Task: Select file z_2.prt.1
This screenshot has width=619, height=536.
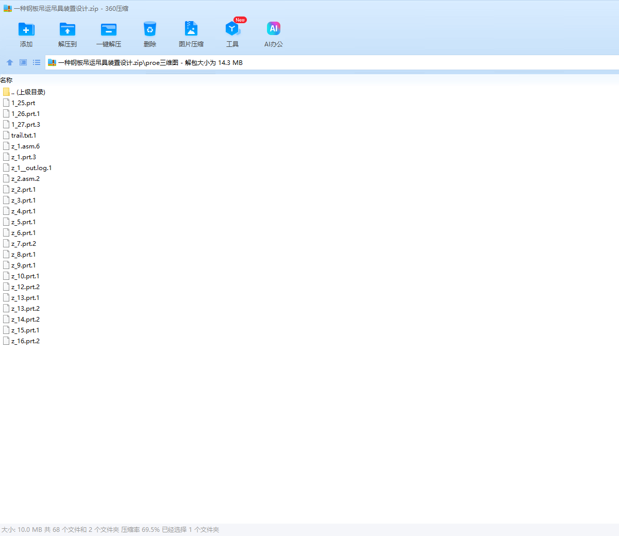Action: (20, 189)
